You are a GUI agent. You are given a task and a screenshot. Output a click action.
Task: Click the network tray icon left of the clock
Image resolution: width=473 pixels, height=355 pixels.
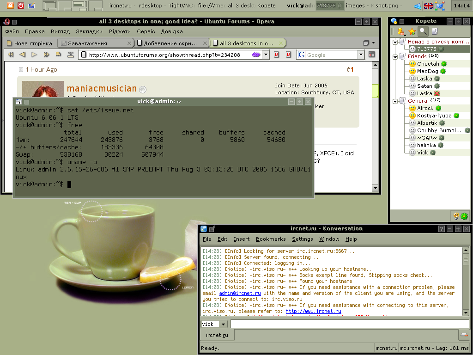(x=440, y=6)
